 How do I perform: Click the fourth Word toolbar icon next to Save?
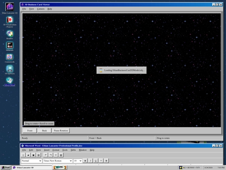(39, 155)
